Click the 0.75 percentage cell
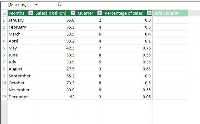This screenshot has width=200, height=124. (x=128, y=48)
